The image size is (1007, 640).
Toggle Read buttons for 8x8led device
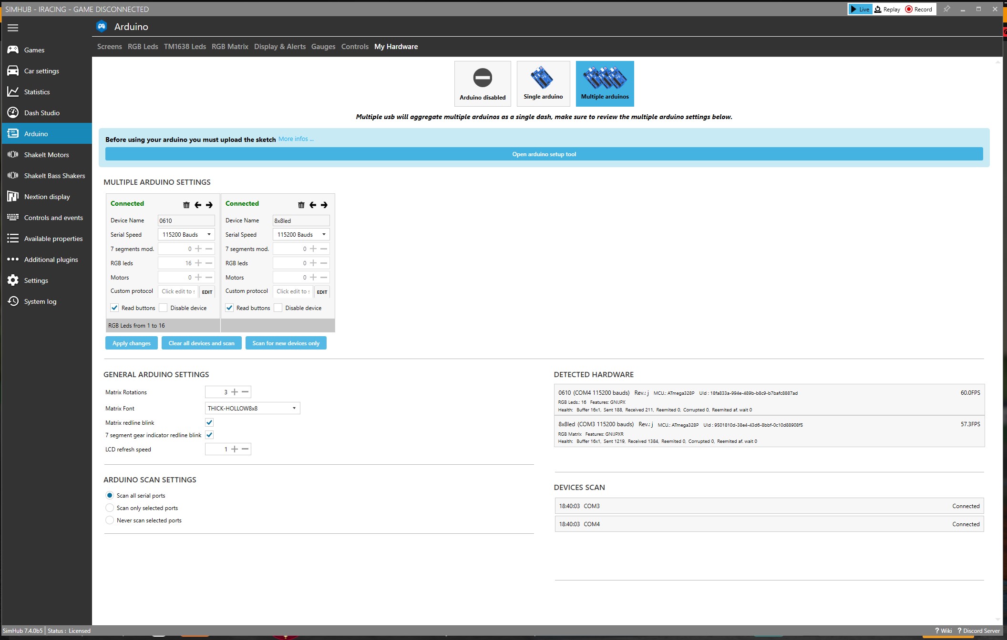229,308
